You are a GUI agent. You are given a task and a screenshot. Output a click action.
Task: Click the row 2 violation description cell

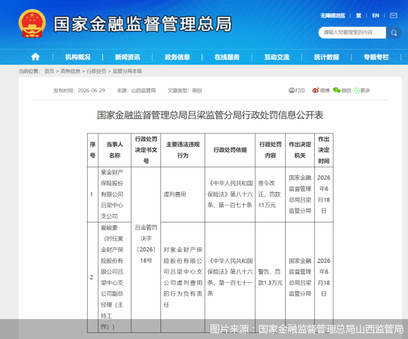coord(183,277)
